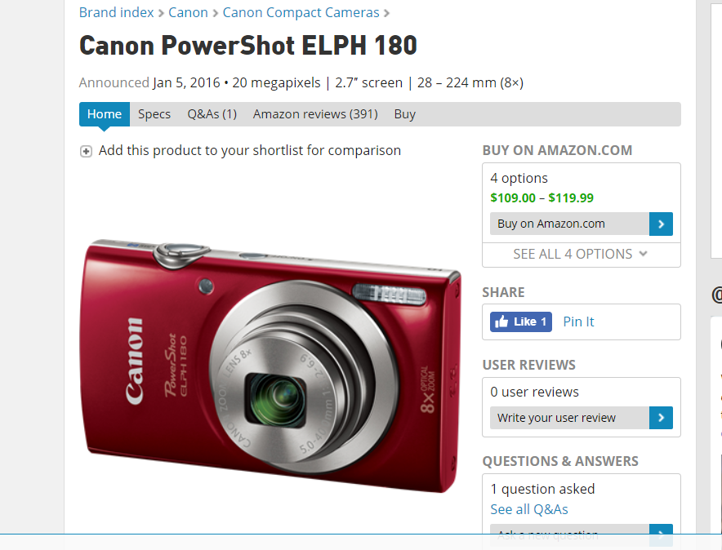Click the Pin It link
Image resolution: width=722 pixels, height=550 pixels.
click(x=578, y=322)
